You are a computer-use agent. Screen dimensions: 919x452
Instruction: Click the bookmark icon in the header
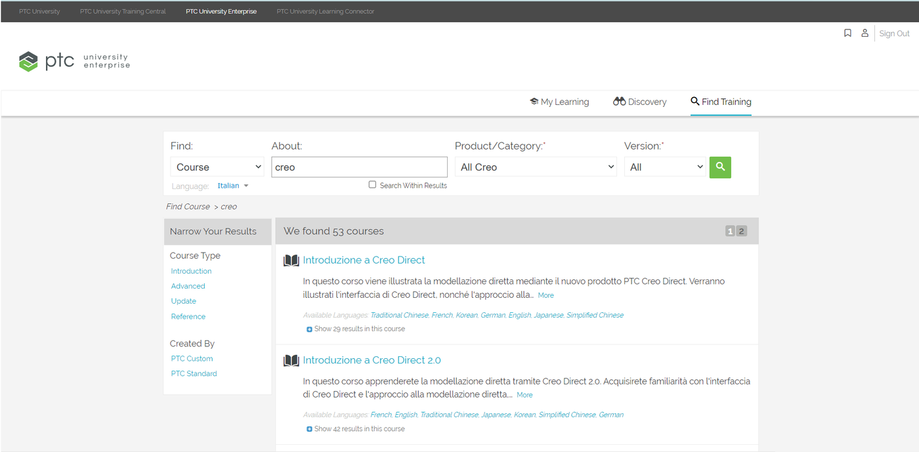[847, 33]
